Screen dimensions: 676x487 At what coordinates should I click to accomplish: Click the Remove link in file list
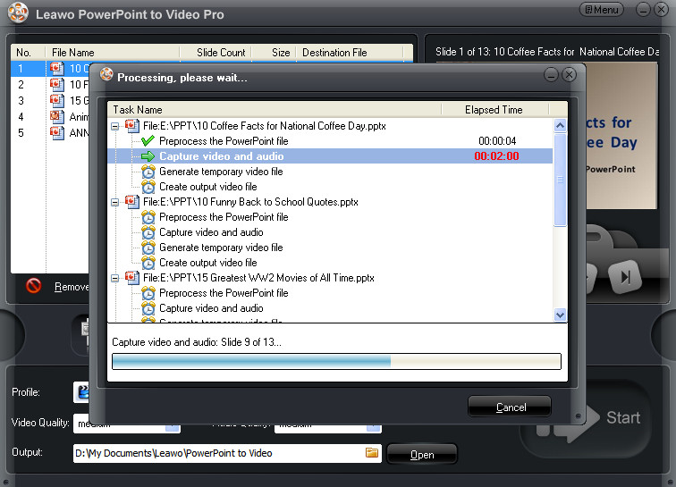point(72,287)
